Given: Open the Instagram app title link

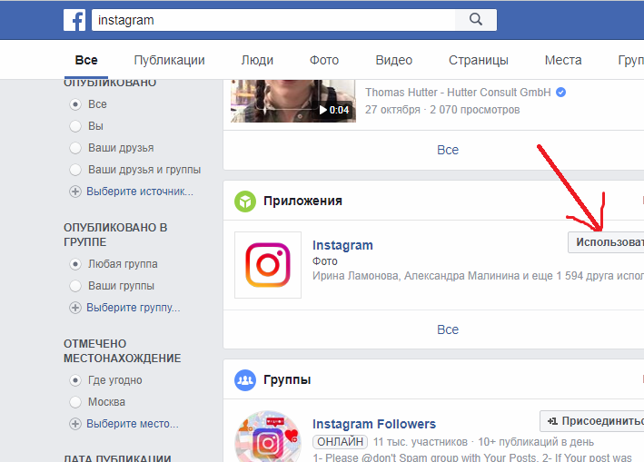Looking at the screenshot, I should tap(342, 245).
